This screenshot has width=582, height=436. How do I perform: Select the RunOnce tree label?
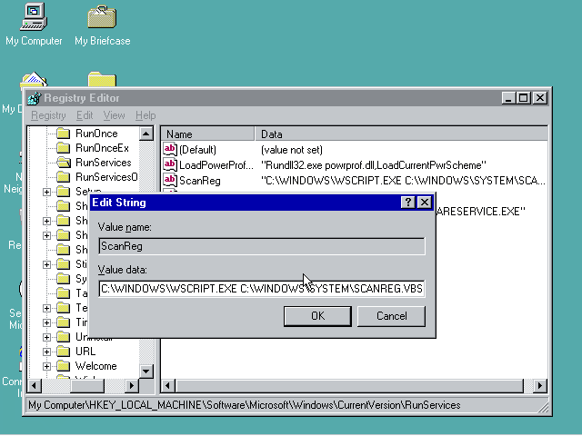96,134
